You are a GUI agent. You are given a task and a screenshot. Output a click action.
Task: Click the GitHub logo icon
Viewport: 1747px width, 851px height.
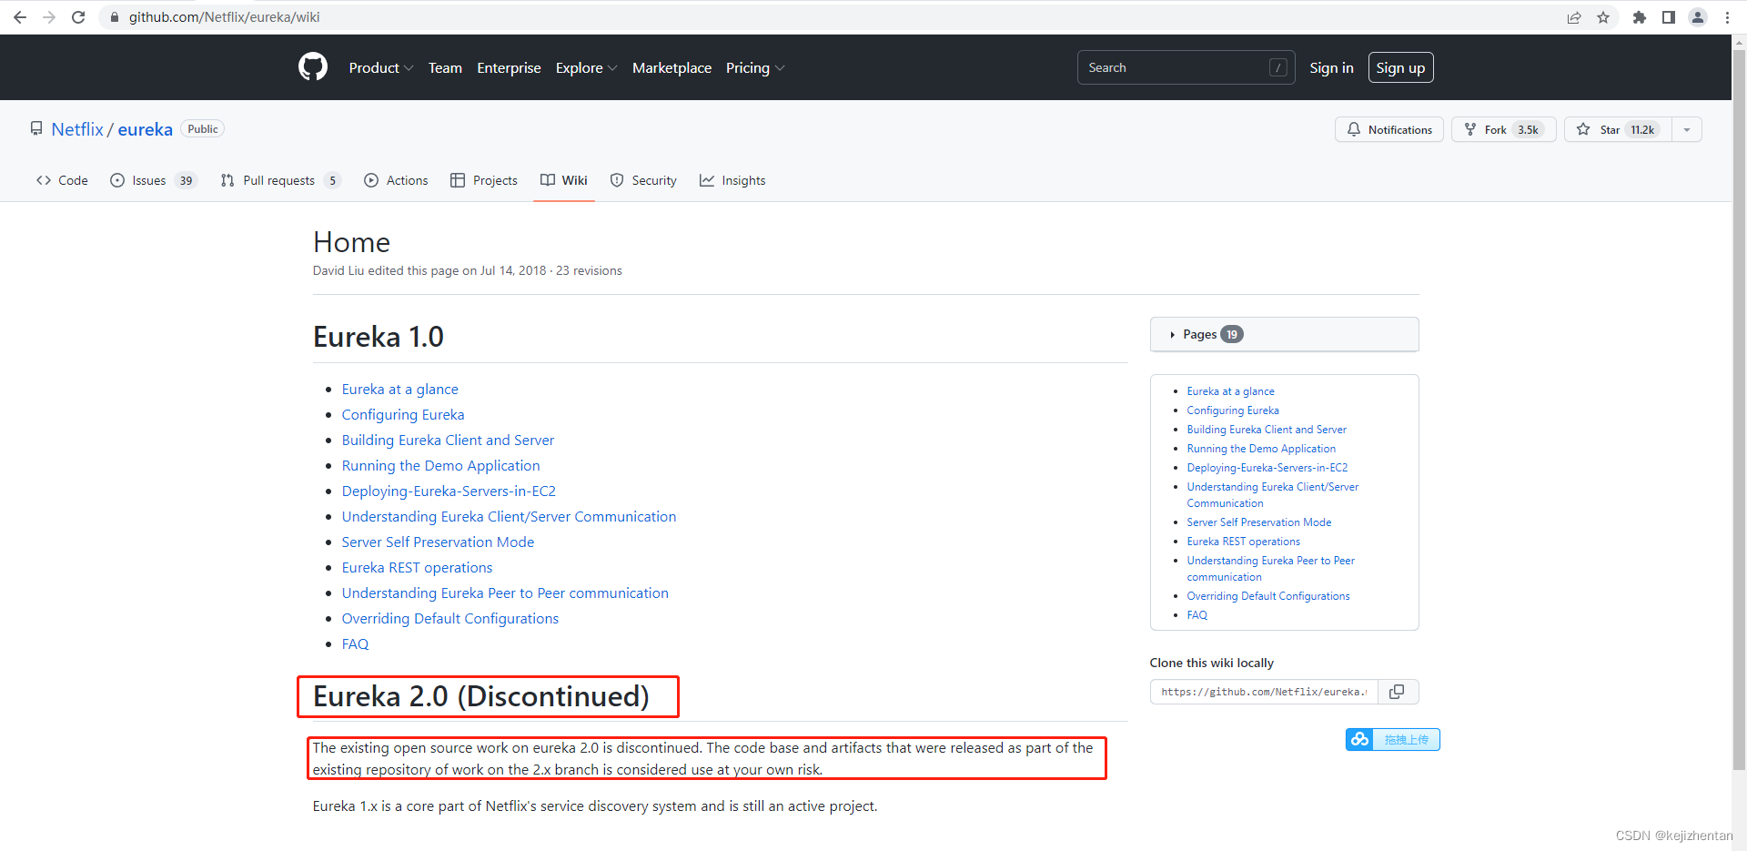click(x=313, y=67)
